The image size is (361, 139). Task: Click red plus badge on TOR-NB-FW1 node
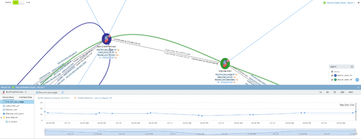point(228,61)
